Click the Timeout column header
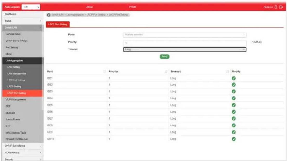Image resolution: width=287 pixels, height=161 pixels. point(175,72)
